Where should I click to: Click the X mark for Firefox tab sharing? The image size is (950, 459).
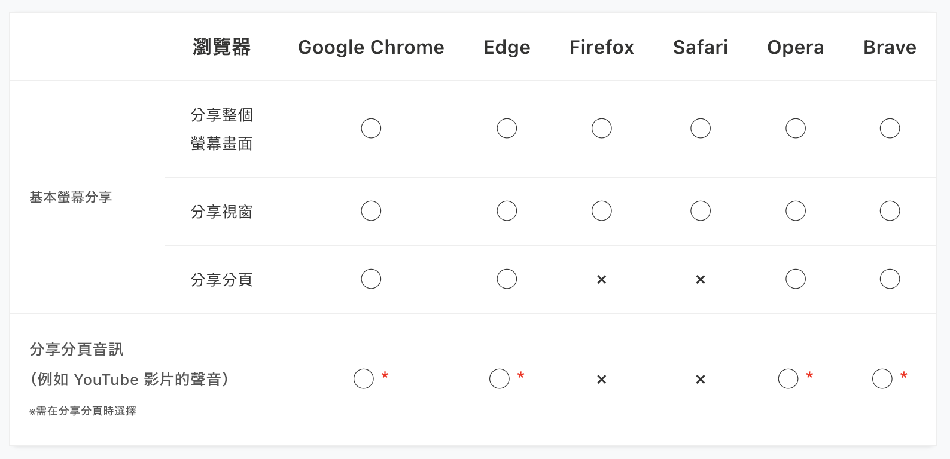602,279
